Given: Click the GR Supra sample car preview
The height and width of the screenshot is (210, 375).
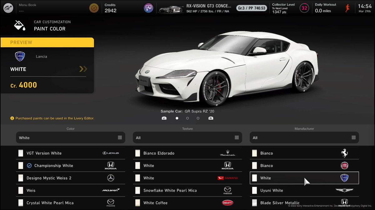Looking at the screenshot, I should (227, 68).
